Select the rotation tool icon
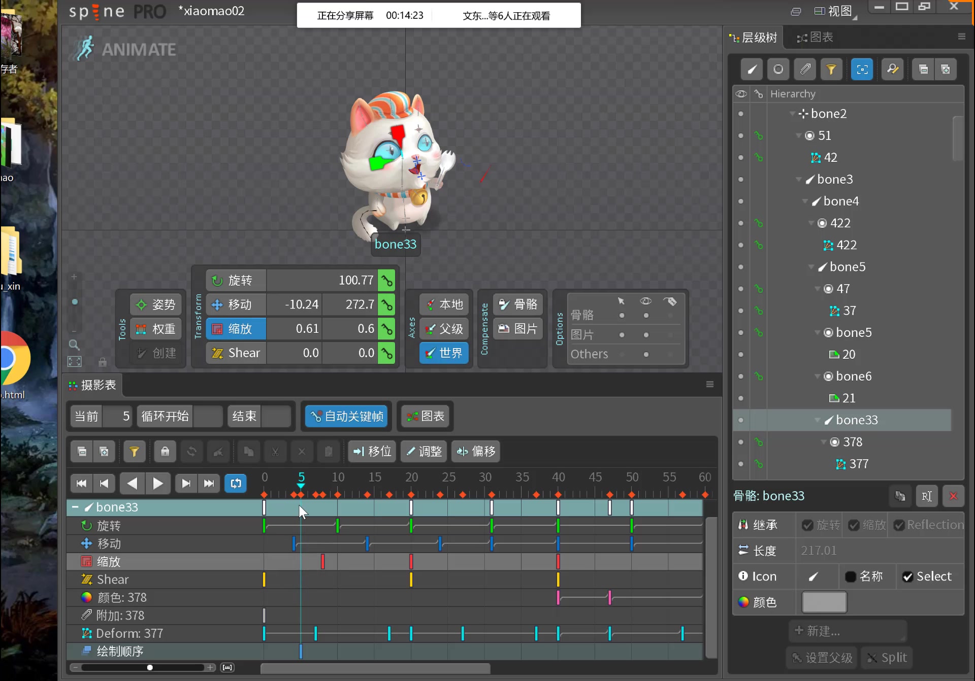This screenshot has height=681, width=975. pos(216,280)
